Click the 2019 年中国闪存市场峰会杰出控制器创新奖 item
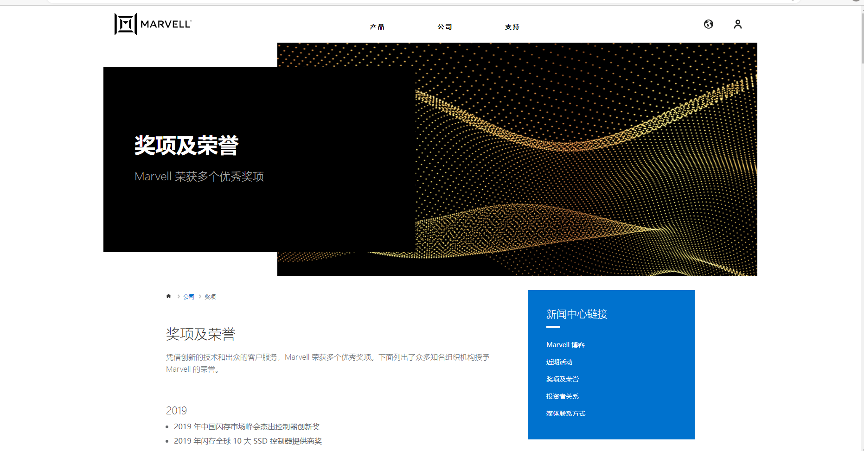864x451 pixels. coord(248,426)
